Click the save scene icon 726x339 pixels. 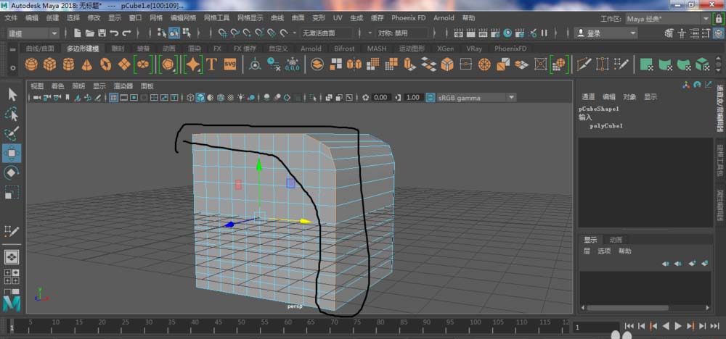coord(102,33)
